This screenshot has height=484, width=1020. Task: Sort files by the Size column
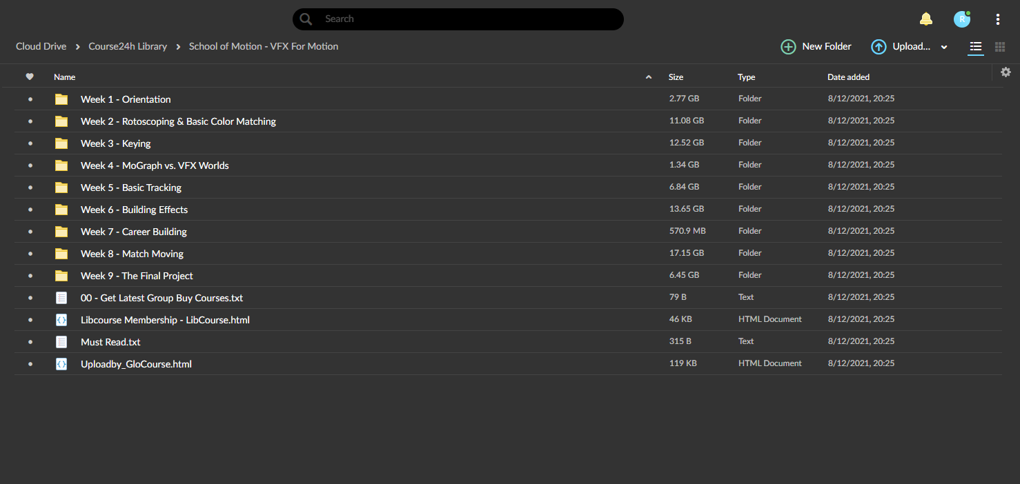coord(676,77)
